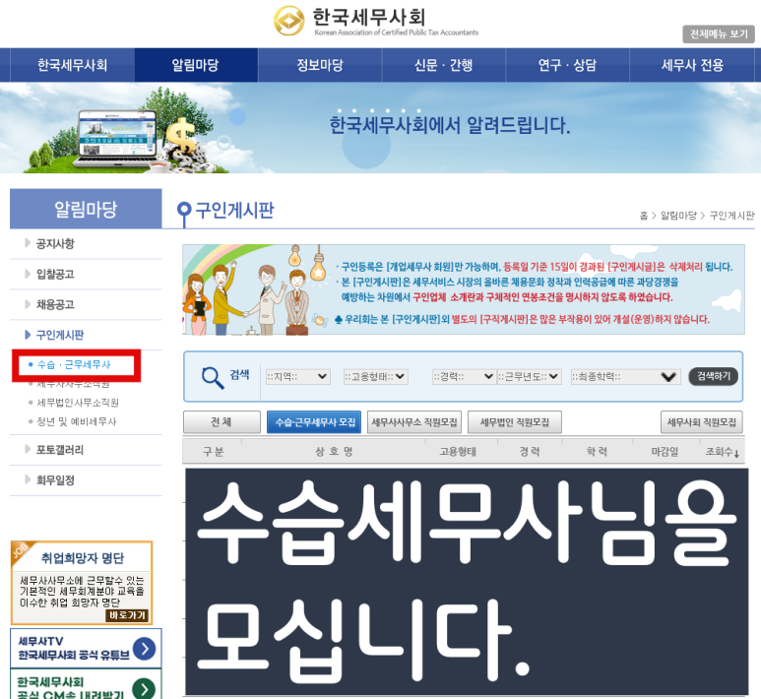The image size is (761, 699).
Task: Open the 지역 dropdown
Action: tap(298, 377)
